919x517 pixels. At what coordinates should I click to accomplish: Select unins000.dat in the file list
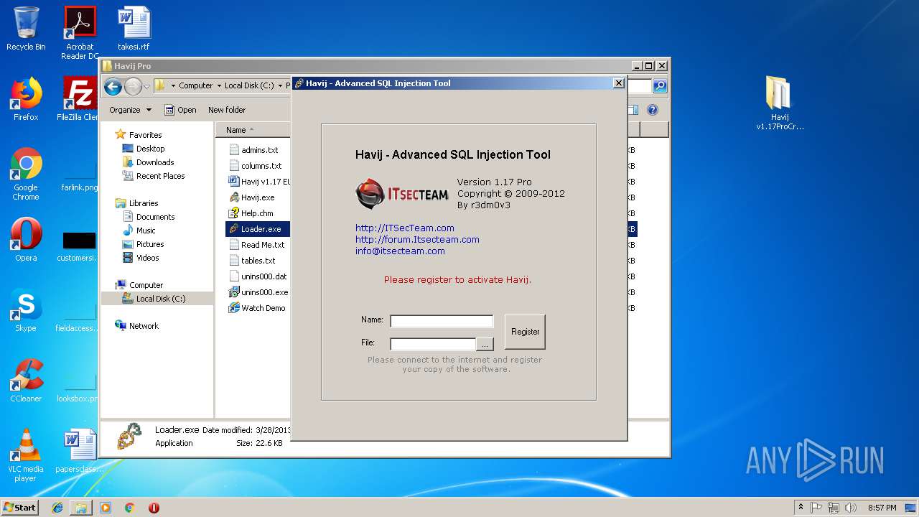pos(257,276)
